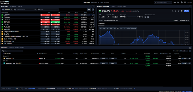Select the 3M chart range
The image size is (193, 92).
pyautogui.click(x=111, y=28)
